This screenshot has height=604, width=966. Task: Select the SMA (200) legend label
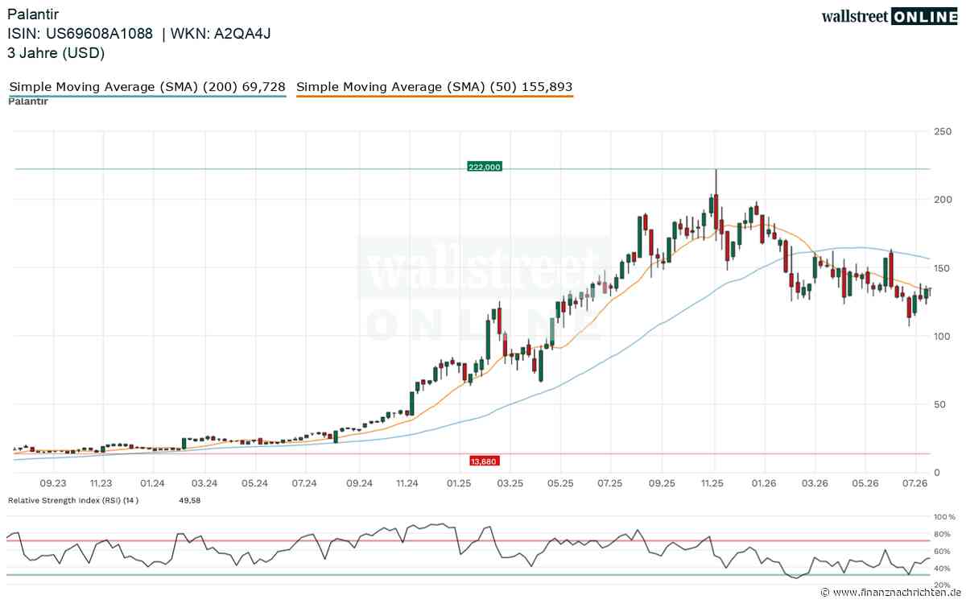tap(147, 86)
